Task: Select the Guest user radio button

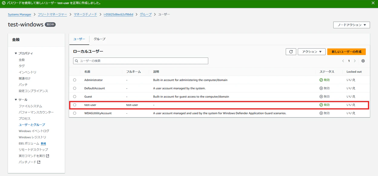Action: pos(74,97)
